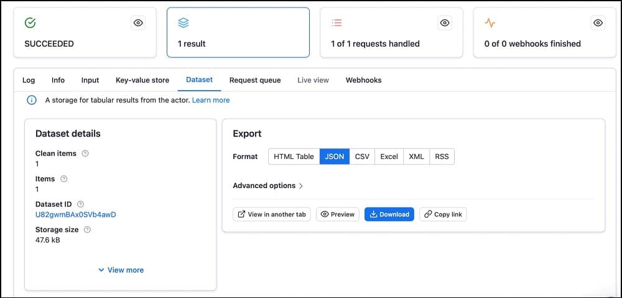Open Dataset ID link U82gwmBAx0SVb4awD
Screen dimensions: 622x298
pos(75,214)
